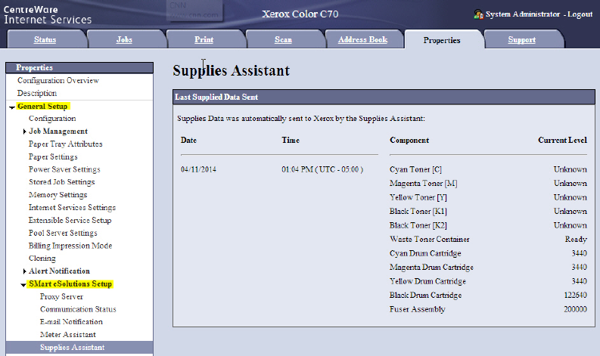Click the Yellow Drum Cartridge row
This screenshot has height=356, width=600.
[x=488, y=281]
